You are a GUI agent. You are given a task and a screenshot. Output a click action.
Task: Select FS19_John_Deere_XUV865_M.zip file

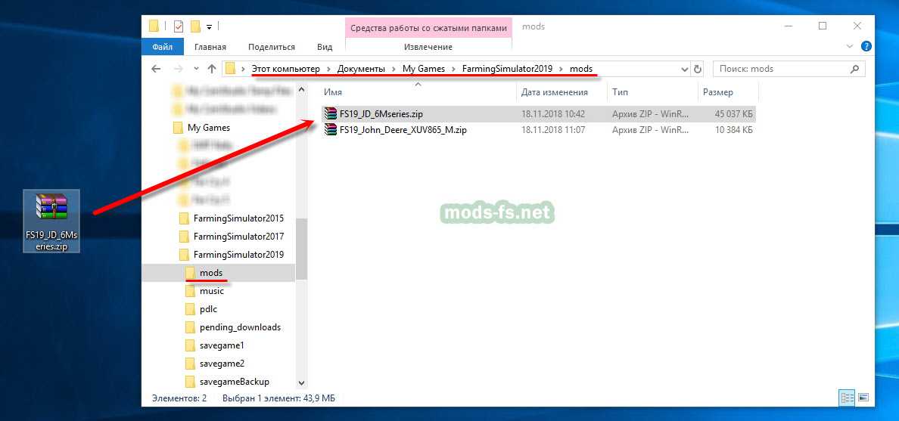pos(403,130)
